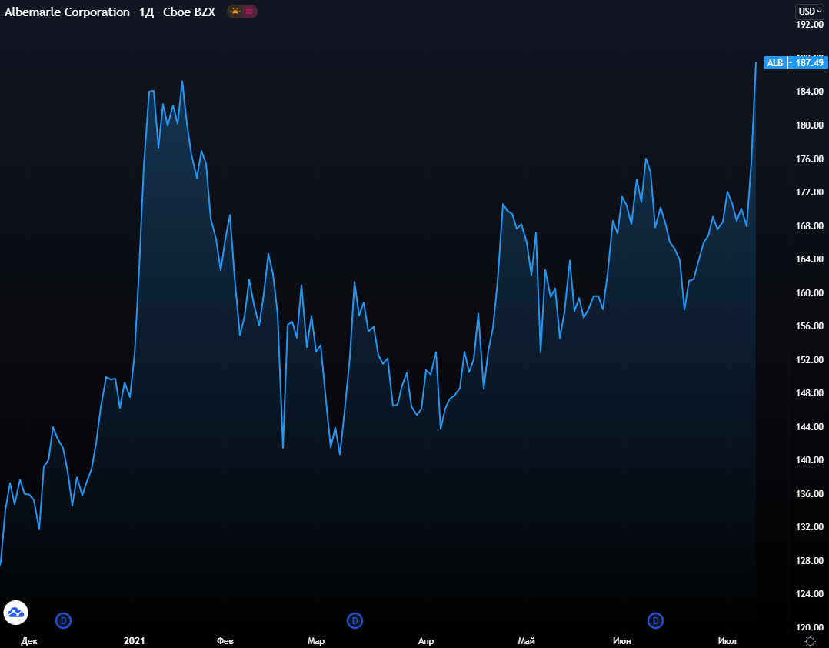The height and width of the screenshot is (648, 829).
Task: Click the Июн time axis label
Action: coord(622,641)
